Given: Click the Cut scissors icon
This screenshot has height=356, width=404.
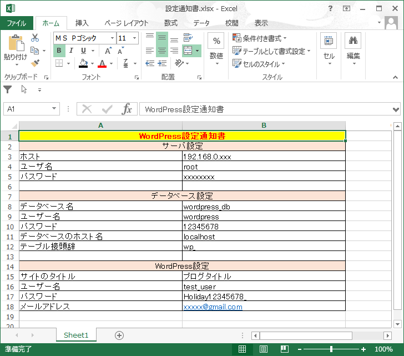Looking at the screenshot, I should tap(35, 38).
